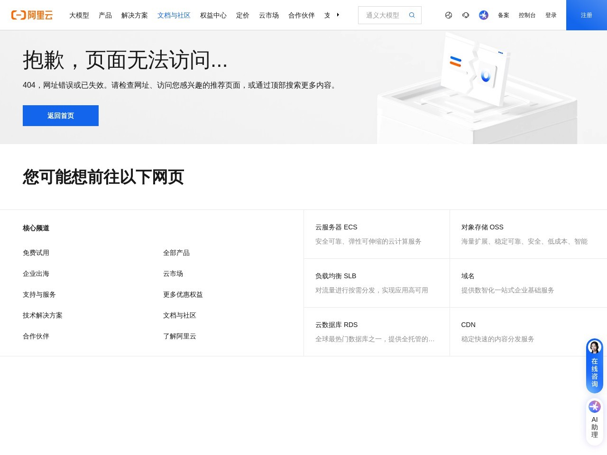Open the headset customer service icon
The height and width of the screenshot is (455, 607).
click(466, 15)
